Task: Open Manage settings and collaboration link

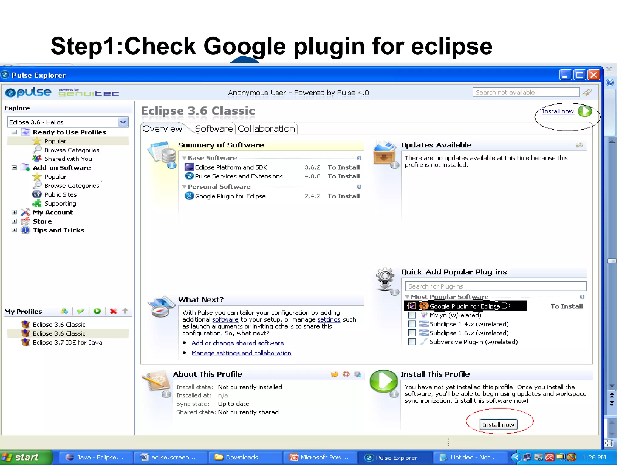Action: 241,353
